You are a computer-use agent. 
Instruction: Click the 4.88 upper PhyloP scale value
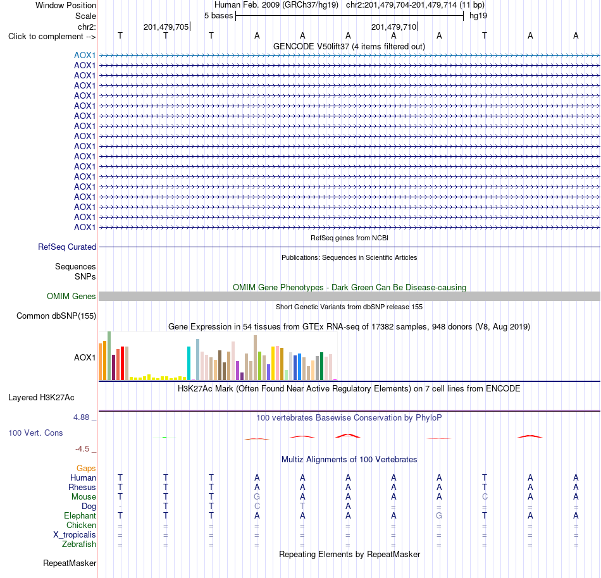pos(81,417)
